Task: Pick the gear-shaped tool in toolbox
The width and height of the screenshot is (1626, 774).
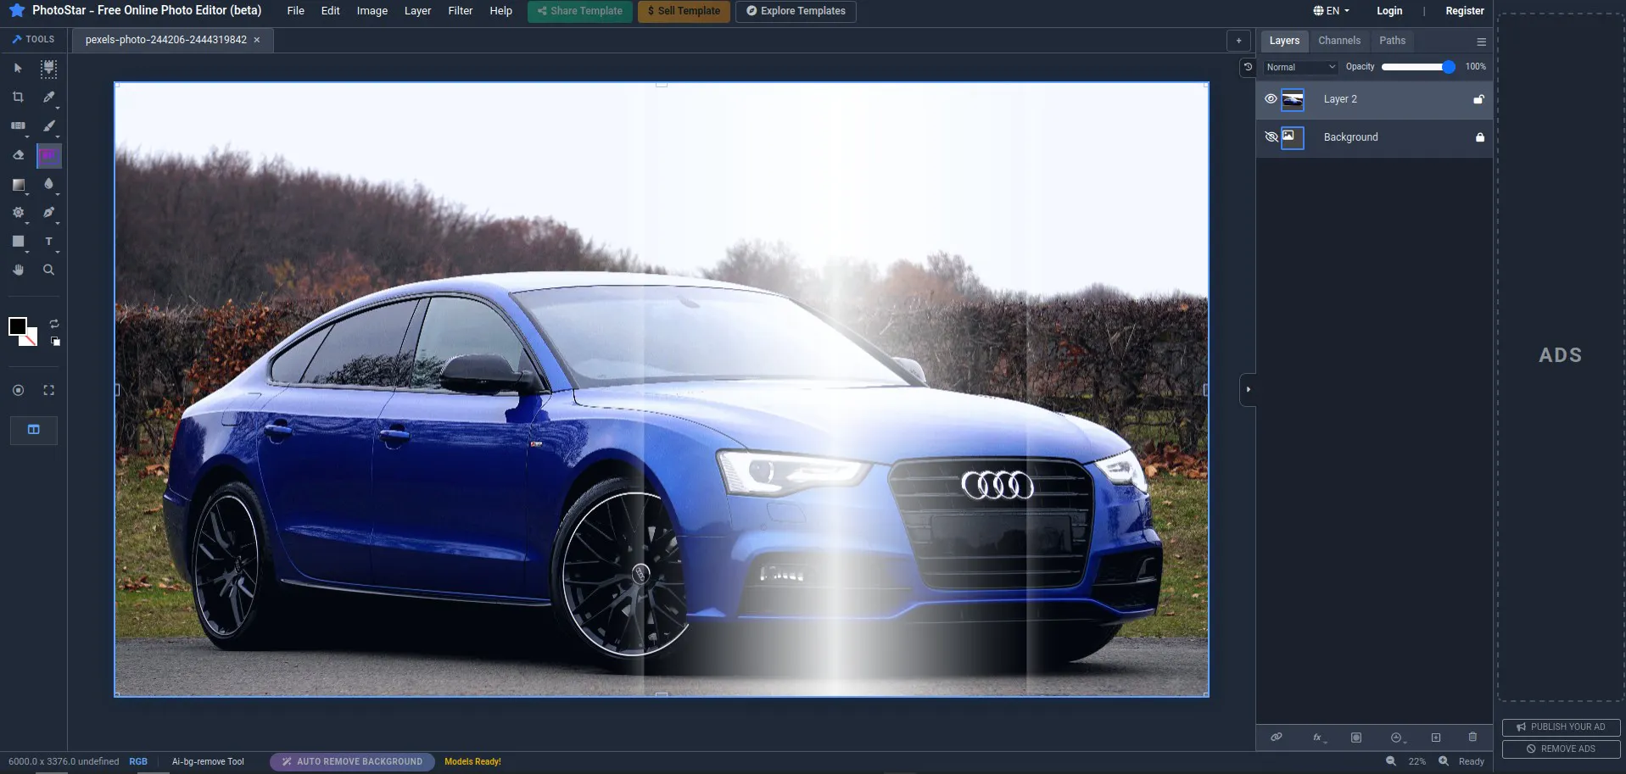Action: tap(18, 213)
